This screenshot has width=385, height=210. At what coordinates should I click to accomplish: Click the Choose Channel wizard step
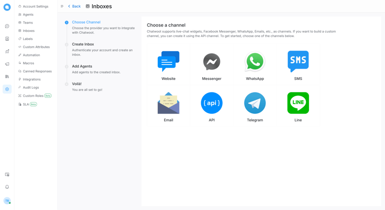[86, 22]
